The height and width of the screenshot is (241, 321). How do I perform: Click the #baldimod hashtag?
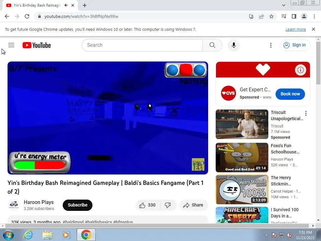point(73,222)
